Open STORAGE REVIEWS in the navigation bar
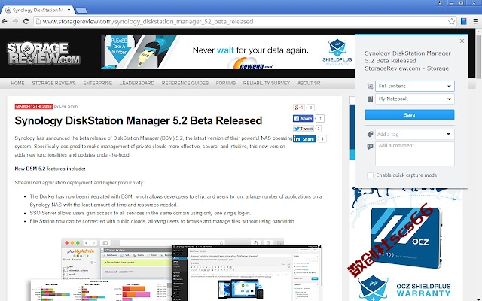 (53, 83)
